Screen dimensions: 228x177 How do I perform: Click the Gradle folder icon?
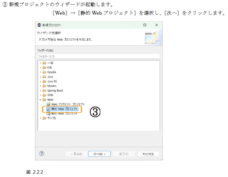pos(44,72)
